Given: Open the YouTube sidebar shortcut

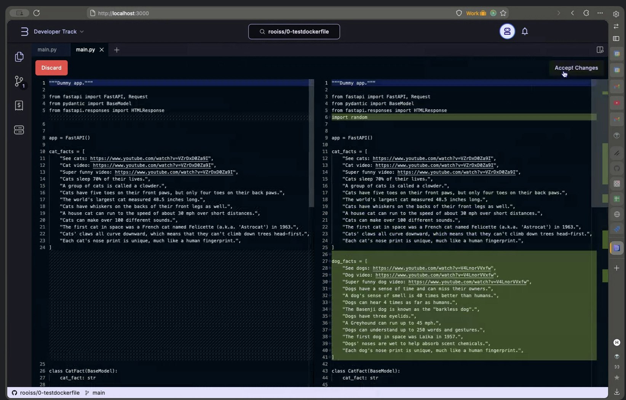Looking at the screenshot, I should click(x=617, y=103).
